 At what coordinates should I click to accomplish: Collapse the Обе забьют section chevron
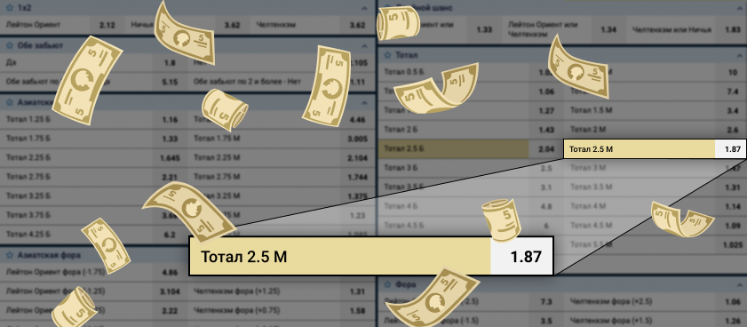tap(364, 45)
